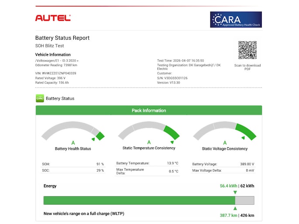Click the Battery Status Report title
Screen dimensions: 299x224
62,38
